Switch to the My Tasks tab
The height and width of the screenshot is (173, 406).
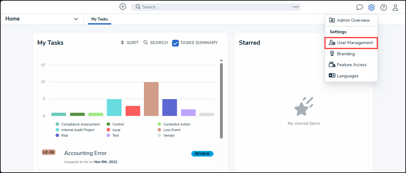point(99,19)
